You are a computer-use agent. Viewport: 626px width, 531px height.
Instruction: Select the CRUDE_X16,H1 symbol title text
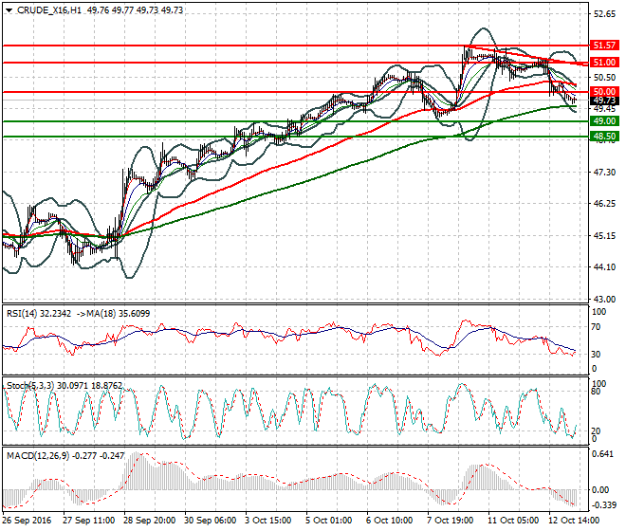(x=49, y=10)
